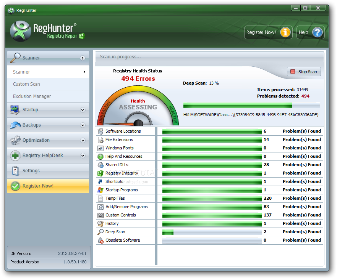
Task: Click the Obsolete Software icon
Action: pyautogui.click(x=100, y=241)
